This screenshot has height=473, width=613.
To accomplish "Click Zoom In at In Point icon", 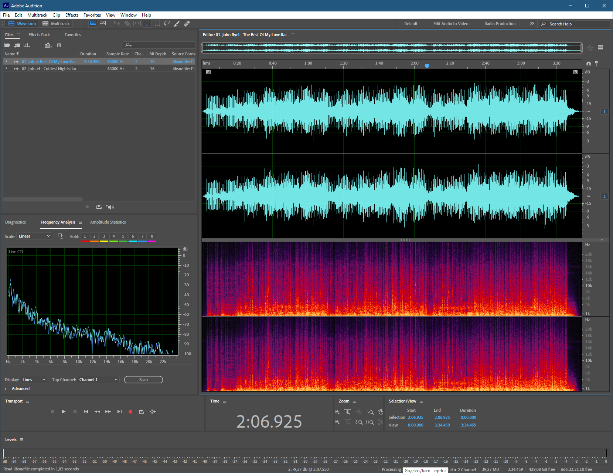I will (359, 422).
